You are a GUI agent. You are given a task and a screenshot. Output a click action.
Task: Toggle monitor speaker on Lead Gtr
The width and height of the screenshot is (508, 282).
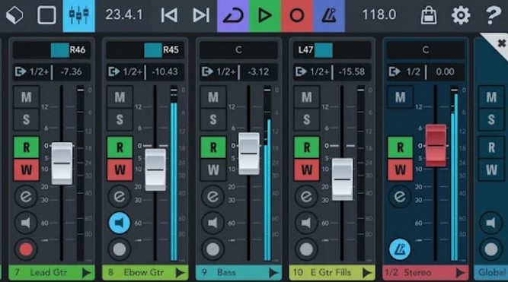click(26, 223)
